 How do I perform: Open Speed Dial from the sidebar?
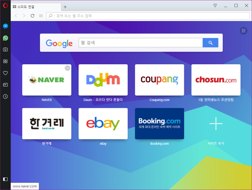pos(5,61)
